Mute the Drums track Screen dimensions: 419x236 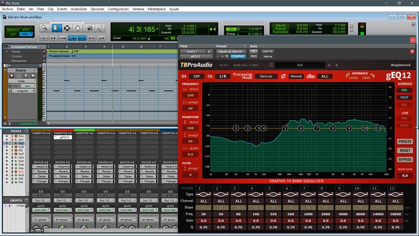point(33,76)
